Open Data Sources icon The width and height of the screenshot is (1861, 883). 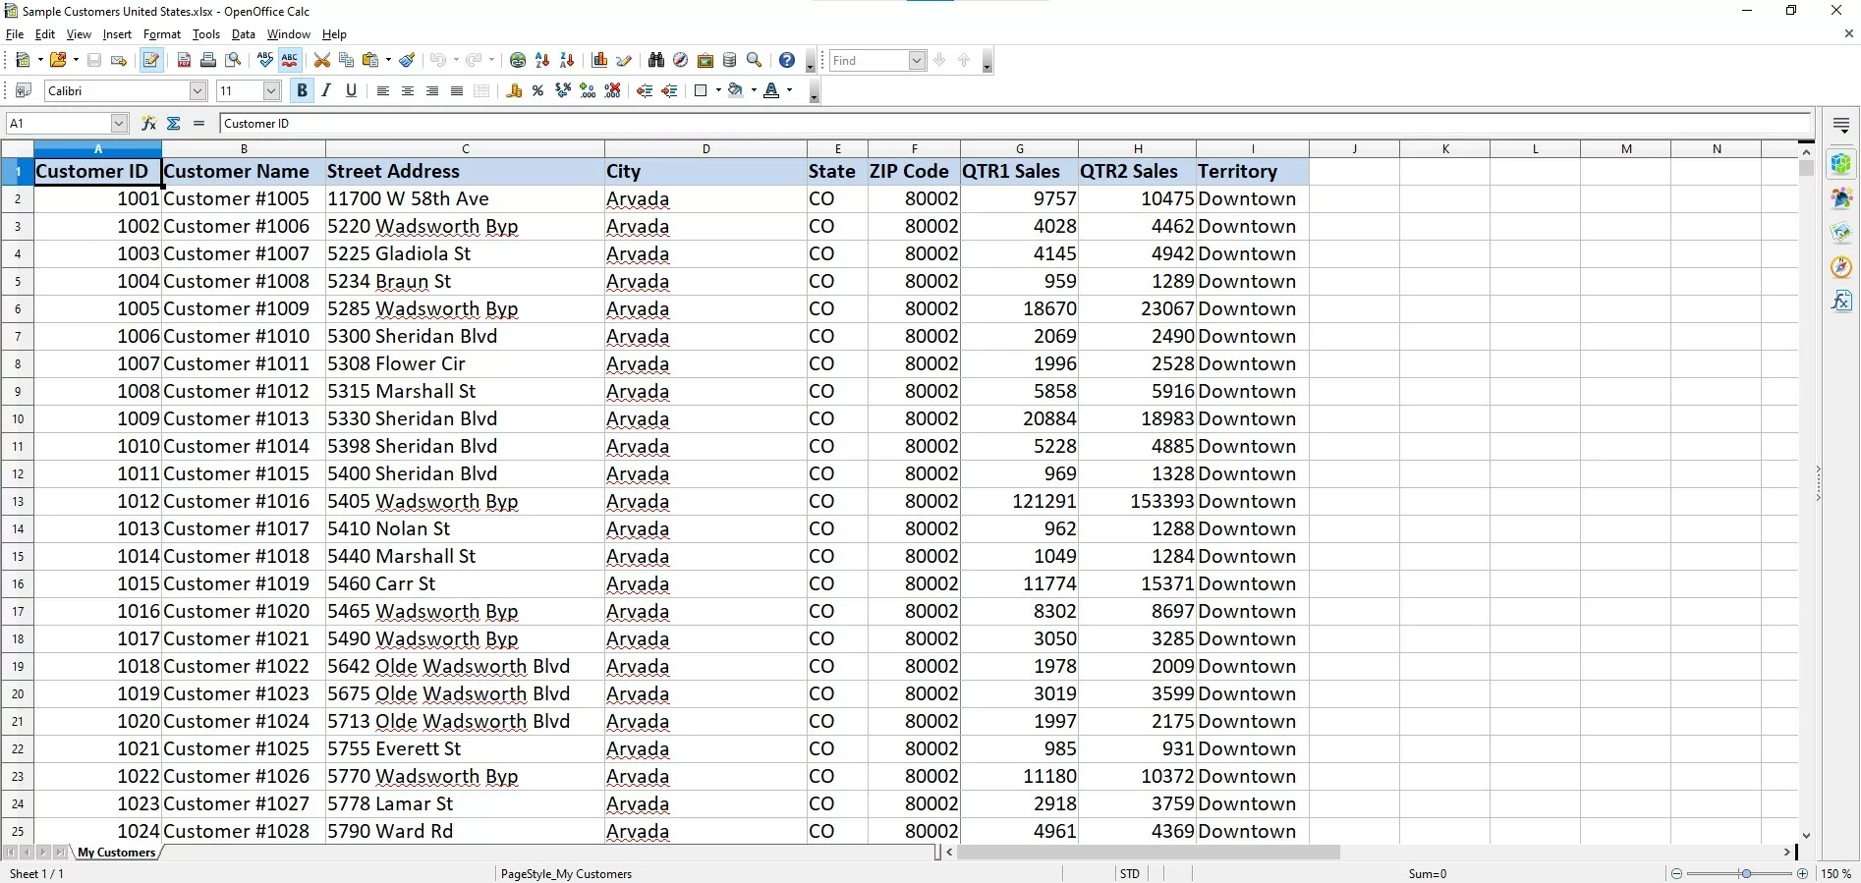click(729, 61)
